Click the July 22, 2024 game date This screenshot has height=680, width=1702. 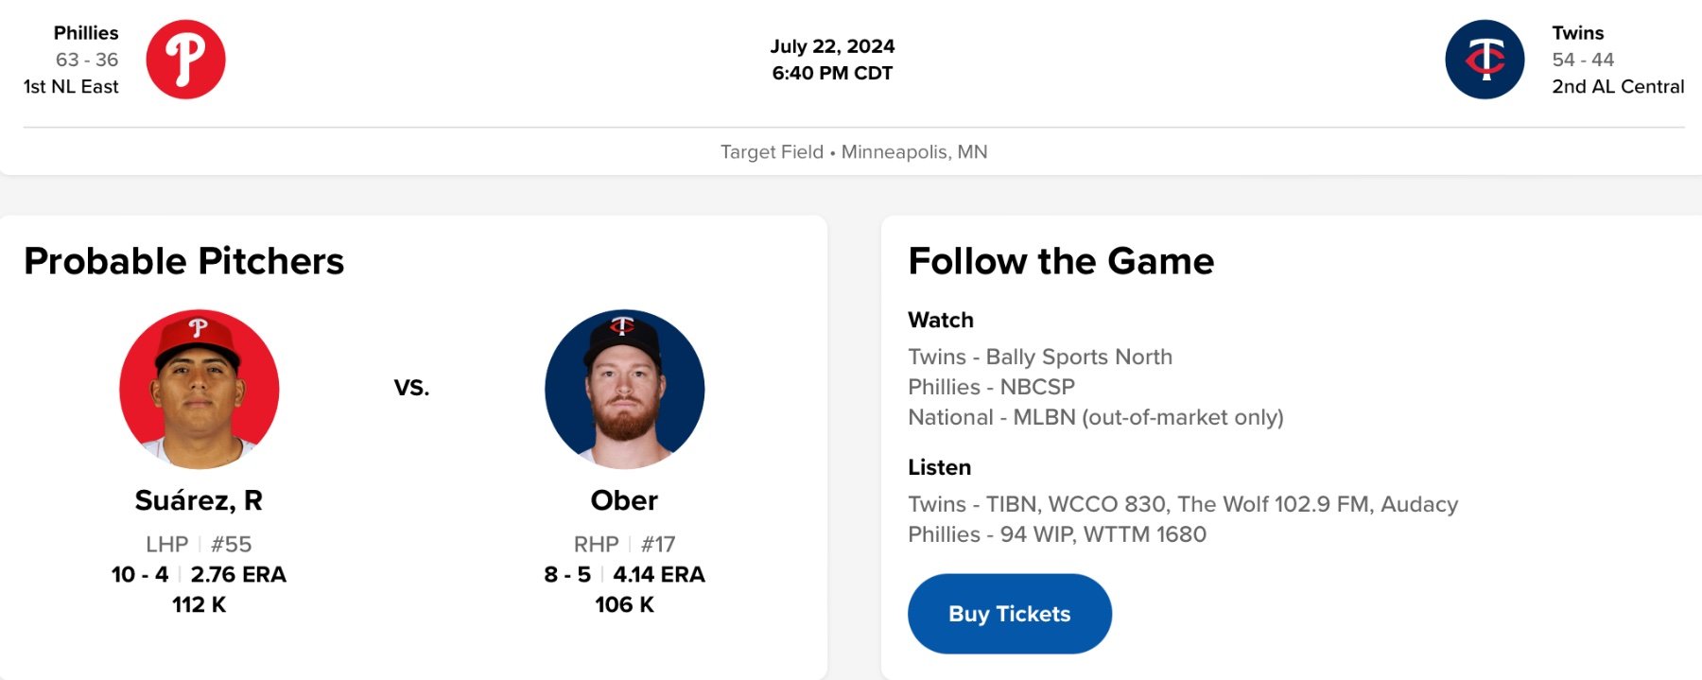[x=832, y=46]
